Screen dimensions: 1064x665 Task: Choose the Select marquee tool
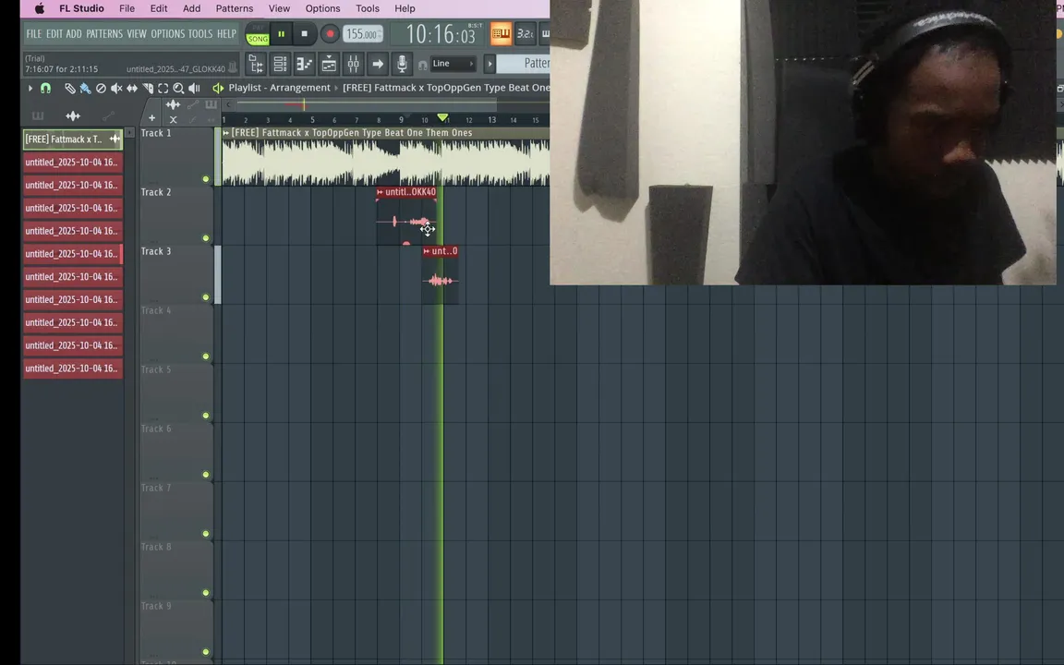click(x=163, y=89)
